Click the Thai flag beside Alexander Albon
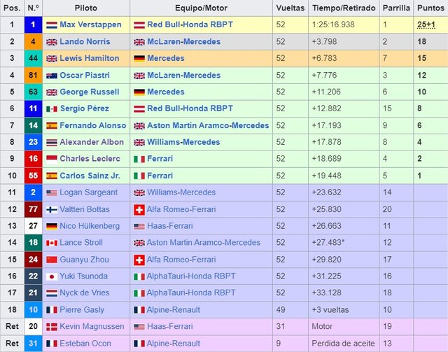Image resolution: width=448 pixels, height=352 pixels. click(52, 142)
